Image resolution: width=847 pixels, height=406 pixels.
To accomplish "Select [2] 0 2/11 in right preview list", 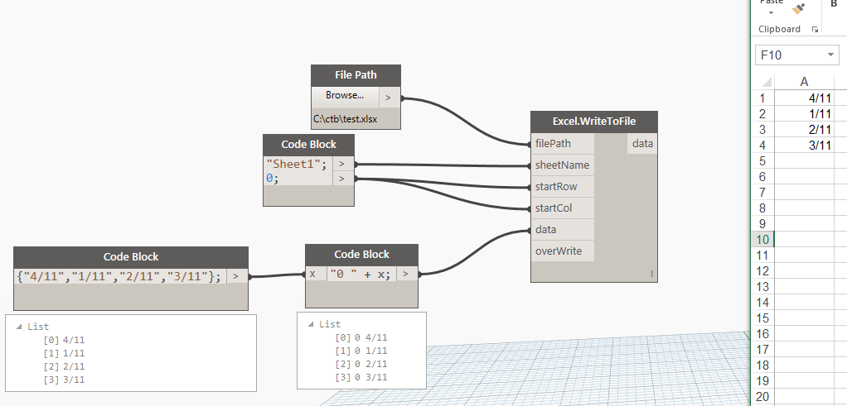I will click(361, 364).
